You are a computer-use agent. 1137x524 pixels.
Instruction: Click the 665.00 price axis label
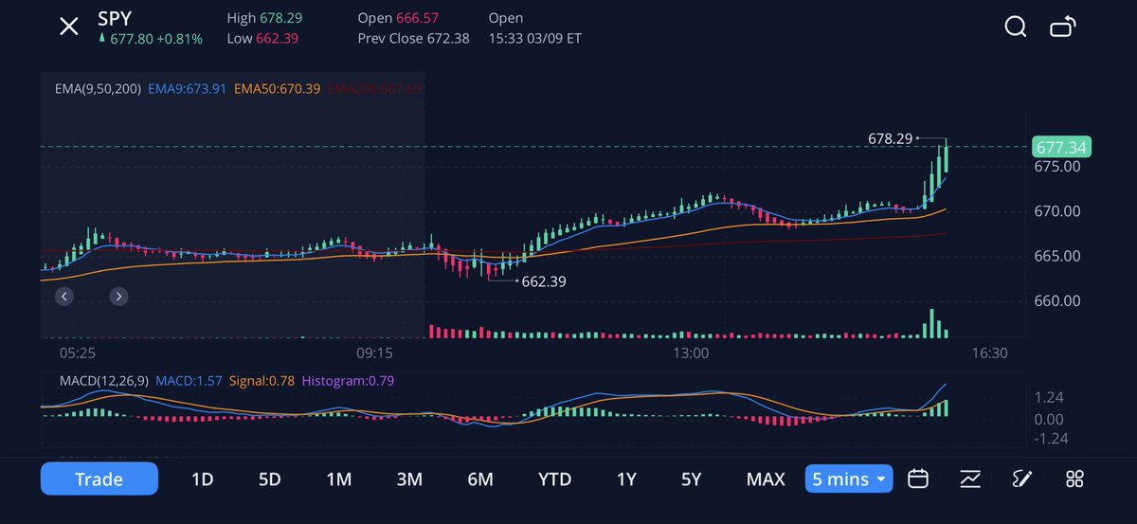coord(1057,256)
